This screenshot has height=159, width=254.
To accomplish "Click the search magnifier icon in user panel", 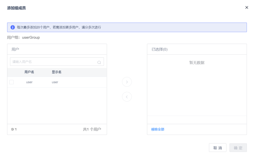I will (99, 62).
